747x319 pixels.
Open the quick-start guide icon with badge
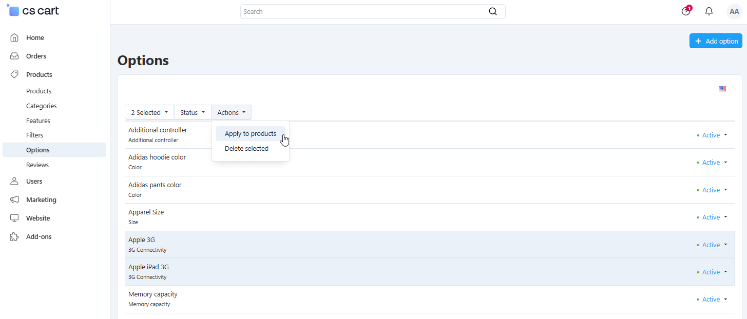click(686, 11)
